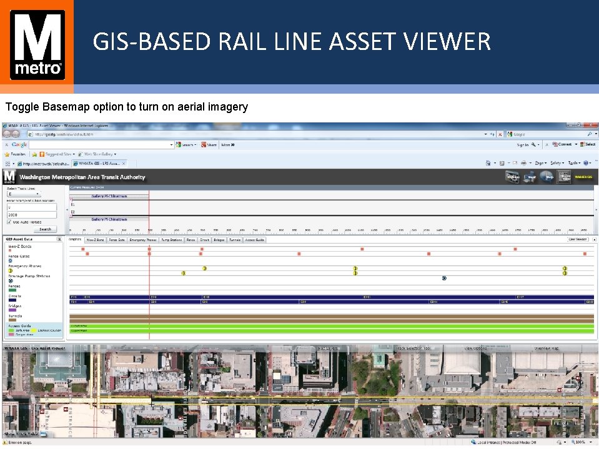Click the Add to Favorites bar icon

[x=34, y=154]
